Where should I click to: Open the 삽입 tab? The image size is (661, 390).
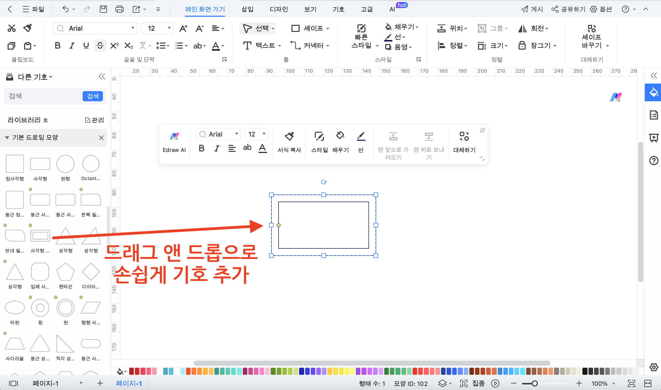[247, 9]
